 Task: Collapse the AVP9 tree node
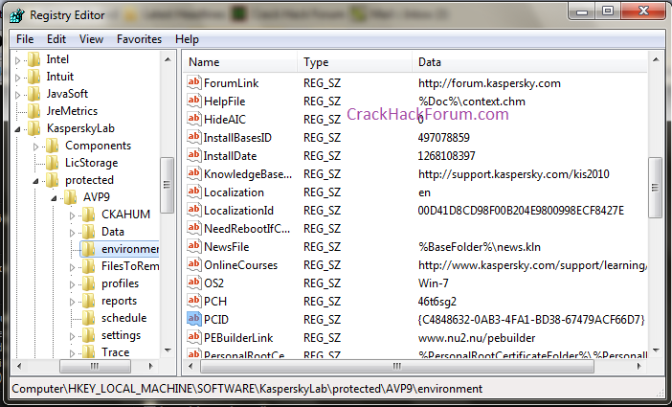click(54, 198)
